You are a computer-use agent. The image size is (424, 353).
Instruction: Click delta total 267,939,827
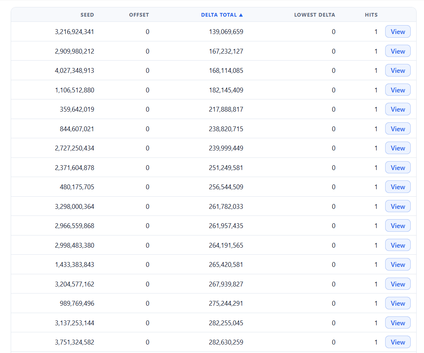[x=226, y=284]
